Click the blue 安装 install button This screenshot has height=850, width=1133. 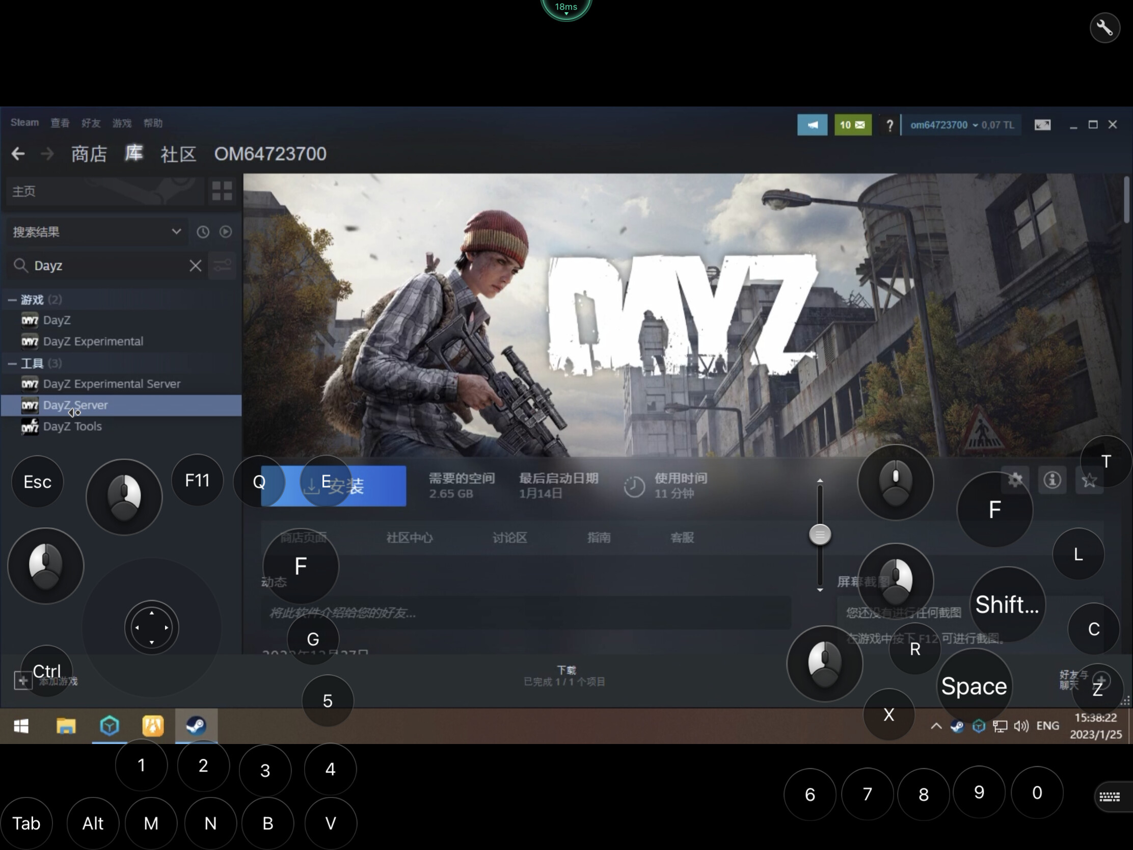[334, 486]
